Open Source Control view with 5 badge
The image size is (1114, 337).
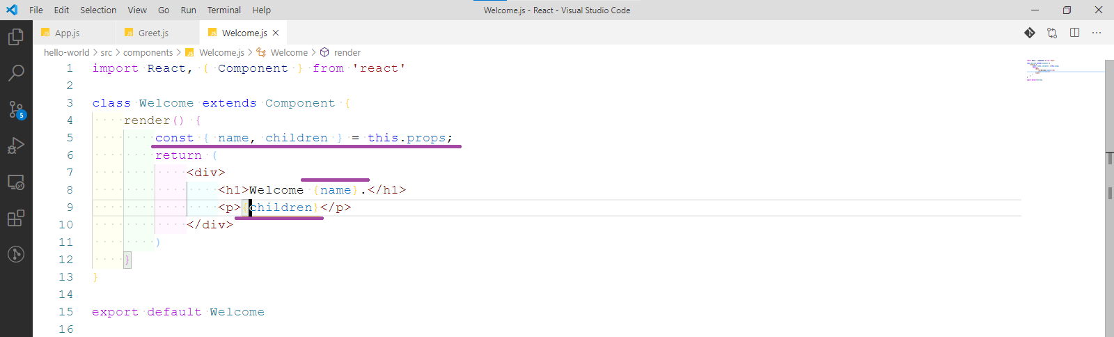[16, 109]
